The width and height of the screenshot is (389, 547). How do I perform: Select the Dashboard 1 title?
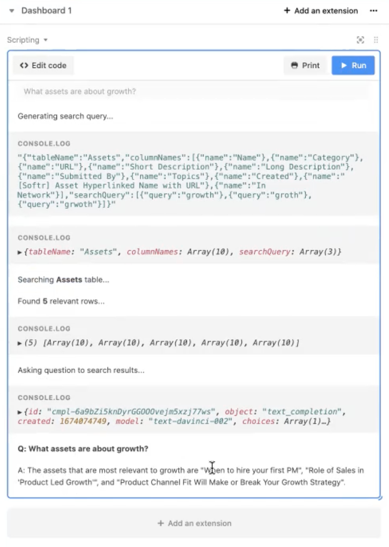[46, 10]
